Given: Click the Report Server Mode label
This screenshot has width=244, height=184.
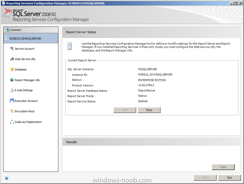Looking at the screenshot, I should point(81,96).
